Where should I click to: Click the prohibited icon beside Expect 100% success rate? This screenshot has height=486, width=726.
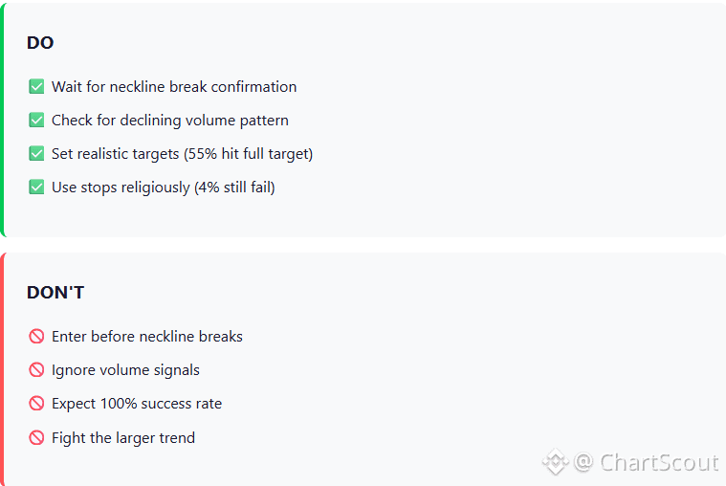[36, 404]
